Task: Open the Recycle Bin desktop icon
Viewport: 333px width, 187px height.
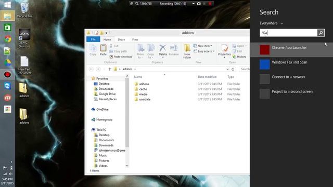Action: coord(24,10)
